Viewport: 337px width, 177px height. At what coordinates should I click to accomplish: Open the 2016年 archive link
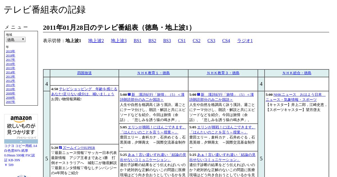[10, 64]
